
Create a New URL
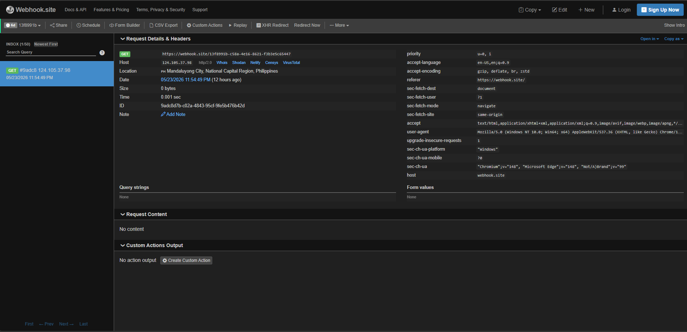coord(586,10)
